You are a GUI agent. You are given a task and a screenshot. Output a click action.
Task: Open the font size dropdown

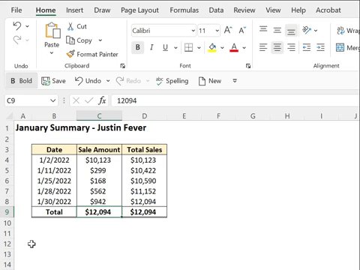tap(217, 31)
